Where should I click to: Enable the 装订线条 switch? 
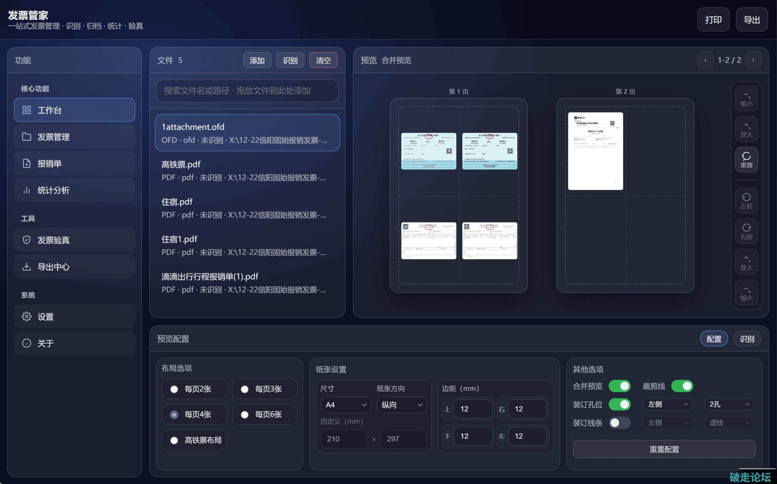(x=619, y=422)
